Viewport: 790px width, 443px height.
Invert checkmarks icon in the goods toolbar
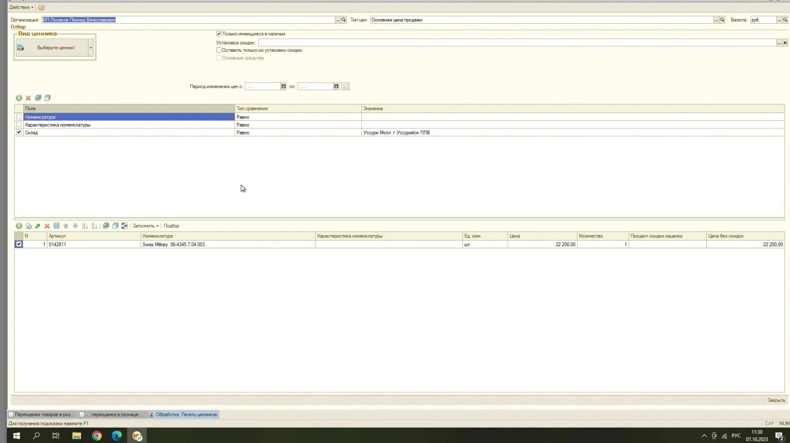coord(125,226)
